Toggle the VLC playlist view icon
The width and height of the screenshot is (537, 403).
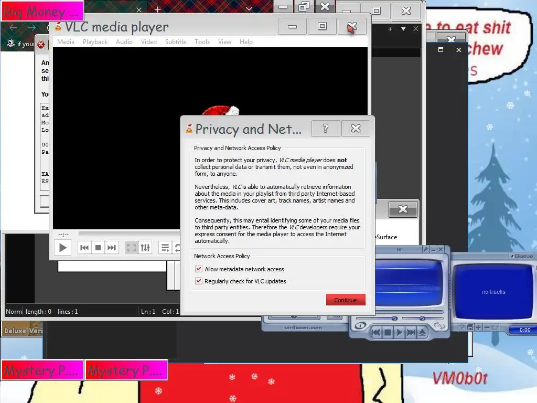(x=165, y=248)
